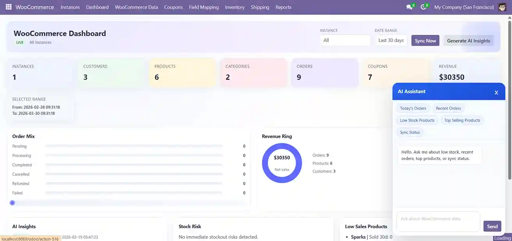Close the AI Assistant panel
The image size is (512, 241).
(496, 92)
